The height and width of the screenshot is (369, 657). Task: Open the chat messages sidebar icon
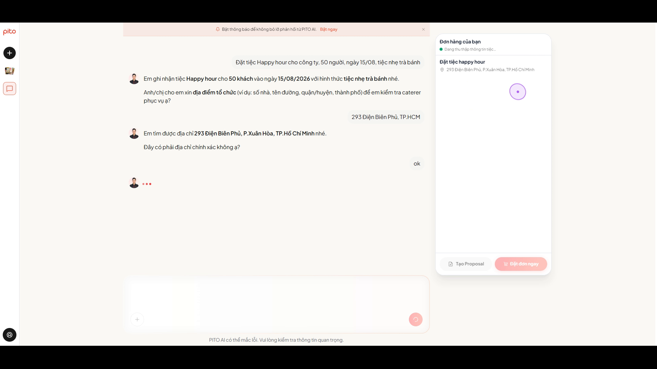pyautogui.click(x=10, y=88)
